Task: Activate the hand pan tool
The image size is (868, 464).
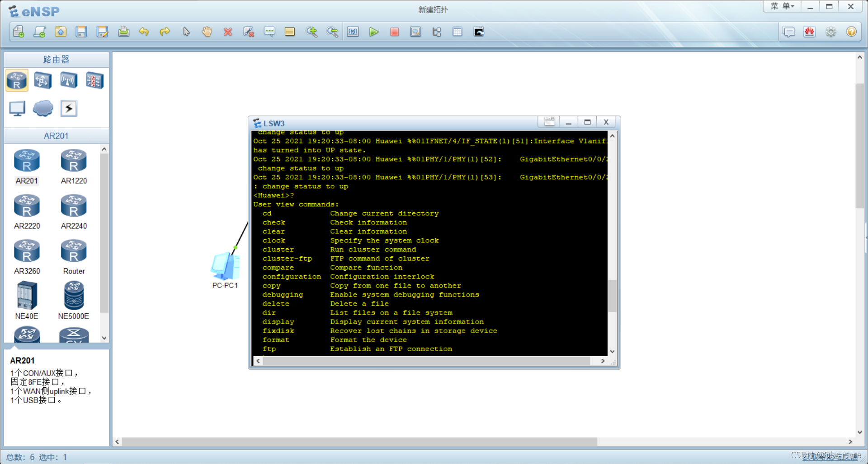Action: click(207, 32)
